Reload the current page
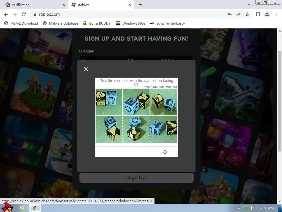The height and width of the screenshot is (212, 282). tap(24, 14)
